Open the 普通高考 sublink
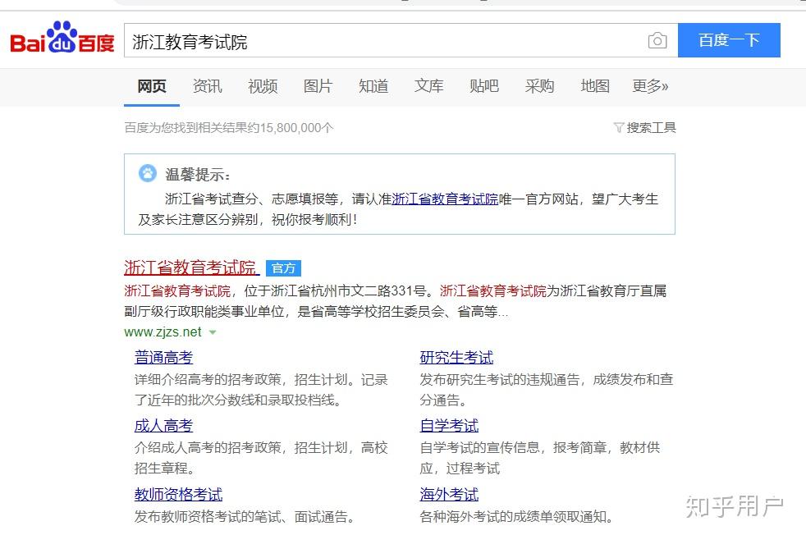The width and height of the screenshot is (806, 535). point(163,357)
